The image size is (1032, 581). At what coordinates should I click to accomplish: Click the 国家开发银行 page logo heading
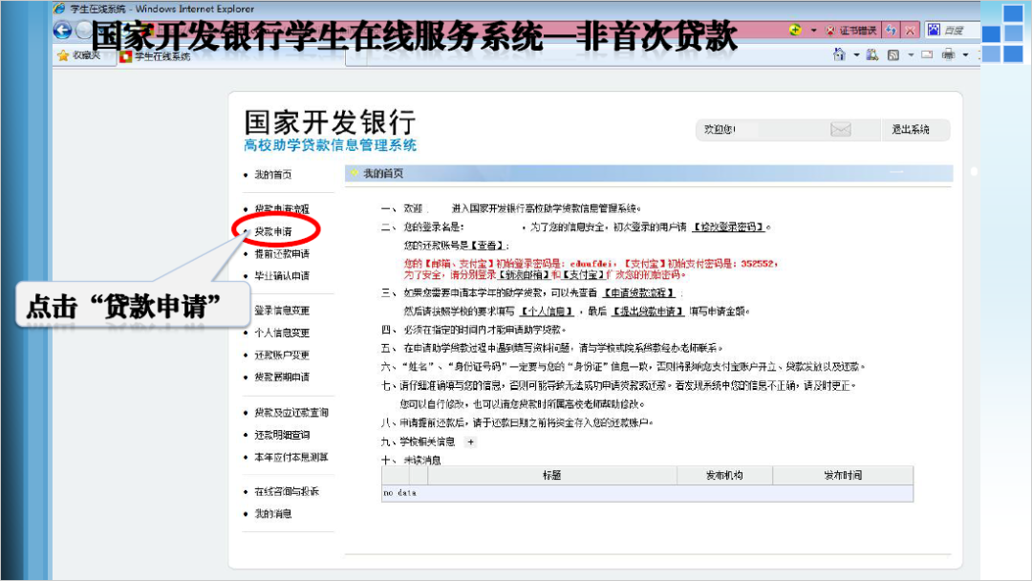[x=330, y=122]
